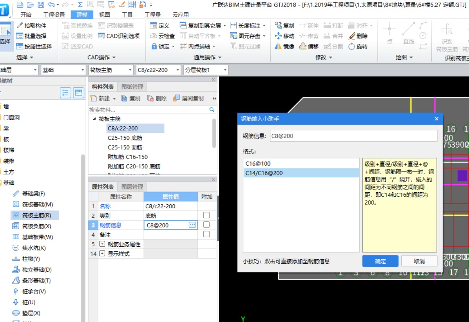Click the ellipsis button in 钢筋信息 cell
The image size is (469, 322).
tap(192, 225)
